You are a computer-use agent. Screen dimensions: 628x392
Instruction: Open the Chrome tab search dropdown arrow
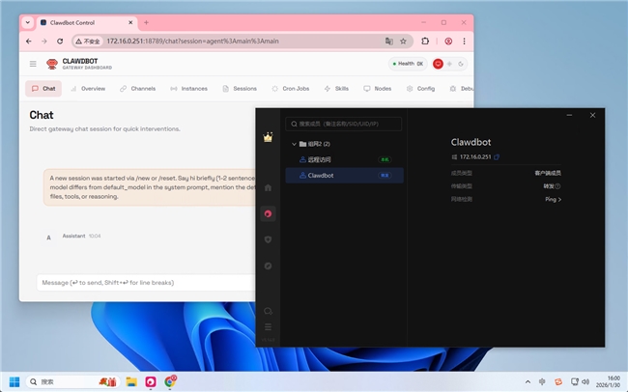coord(28,22)
